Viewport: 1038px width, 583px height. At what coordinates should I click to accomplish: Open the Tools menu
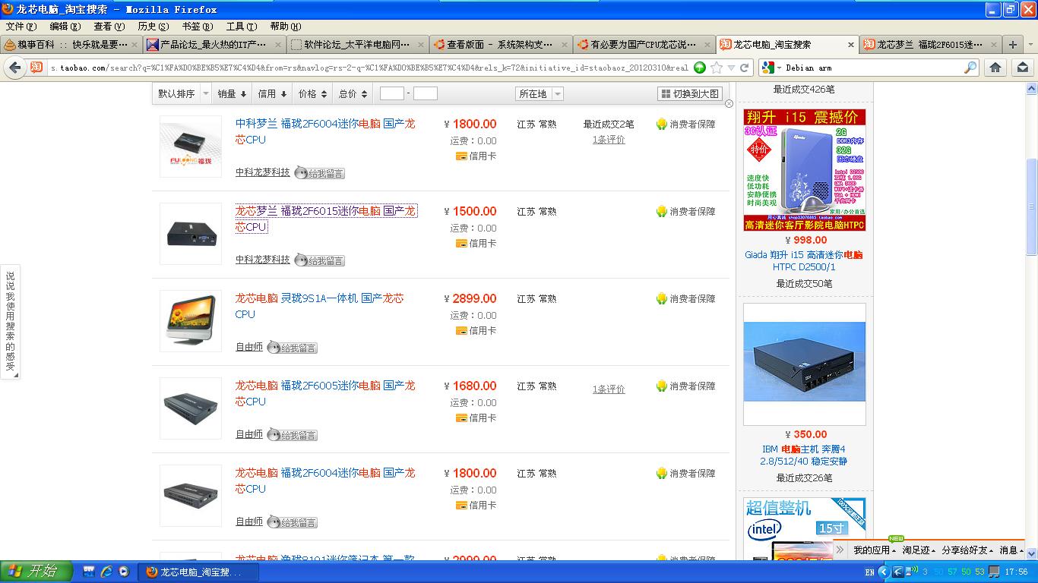tap(242, 26)
